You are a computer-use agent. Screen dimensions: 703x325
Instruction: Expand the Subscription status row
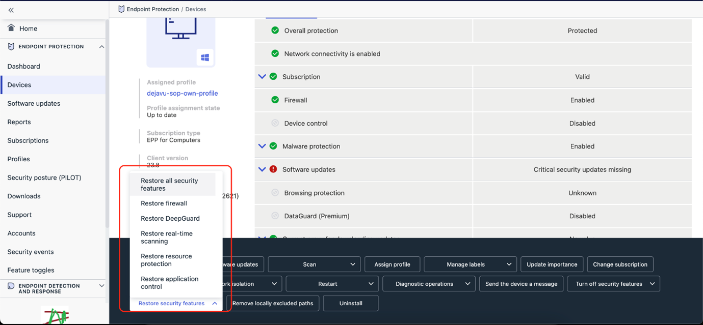pyautogui.click(x=262, y=76)
